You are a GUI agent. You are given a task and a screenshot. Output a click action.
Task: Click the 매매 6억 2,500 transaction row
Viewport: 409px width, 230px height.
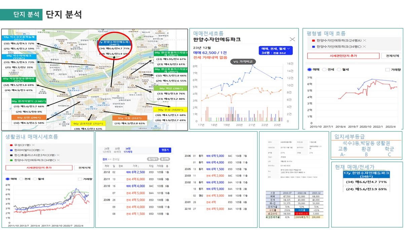coord(137,172)
